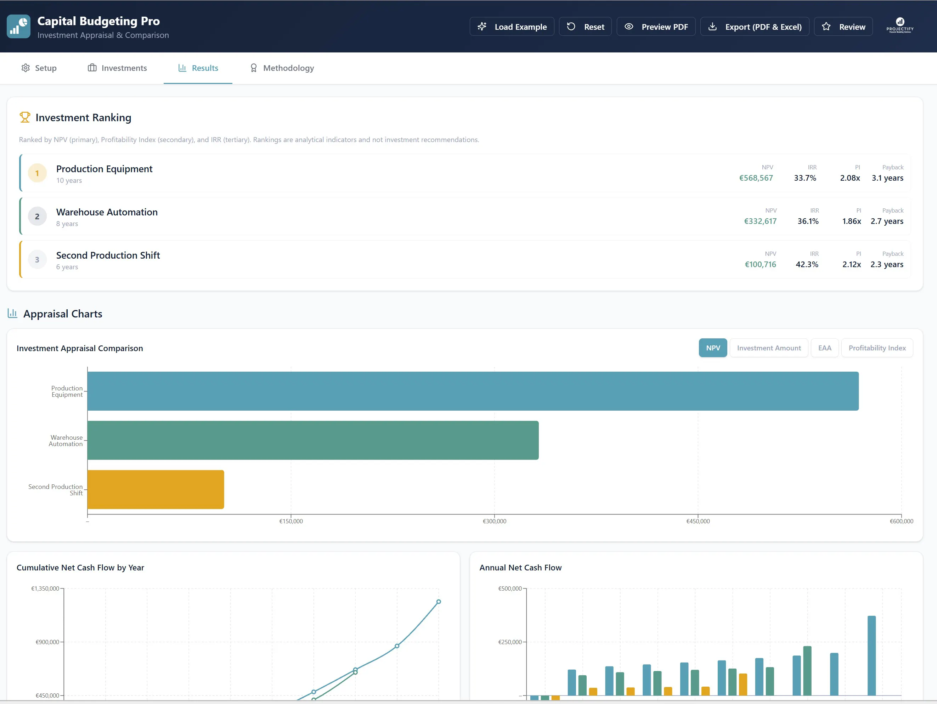Click the Load Example button
Viewport: 937px width, 704px height.
pyautogui.click(x=512, y=26)
